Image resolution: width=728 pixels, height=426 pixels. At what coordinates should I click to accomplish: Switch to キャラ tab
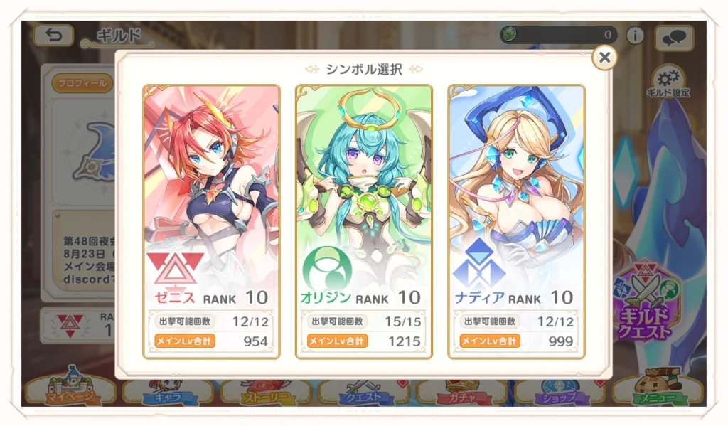pyautogui.click(x=168, y=393)
